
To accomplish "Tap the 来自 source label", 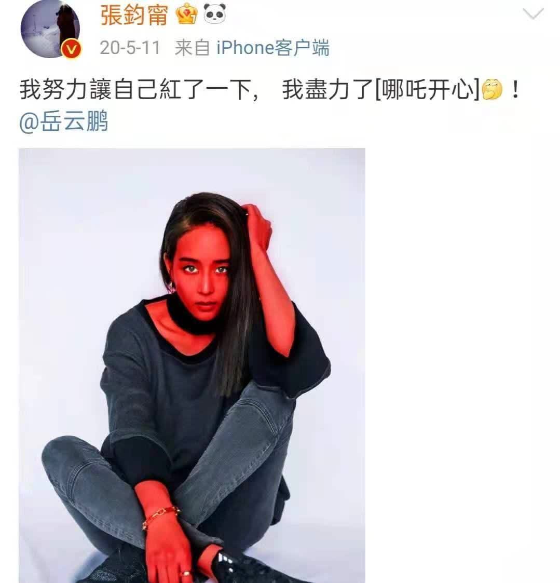I will click(192, 48).
